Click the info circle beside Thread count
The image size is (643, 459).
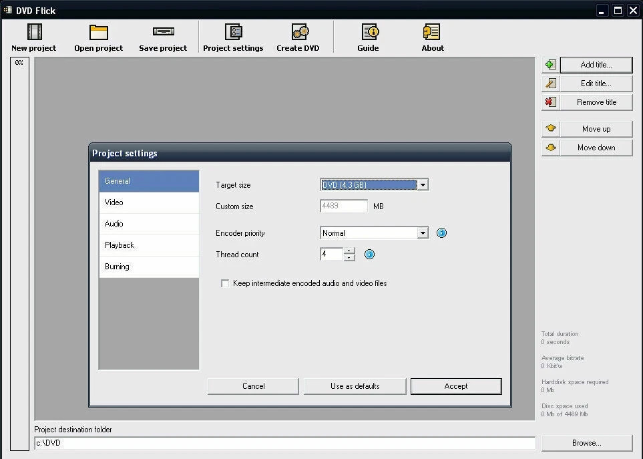369,254
